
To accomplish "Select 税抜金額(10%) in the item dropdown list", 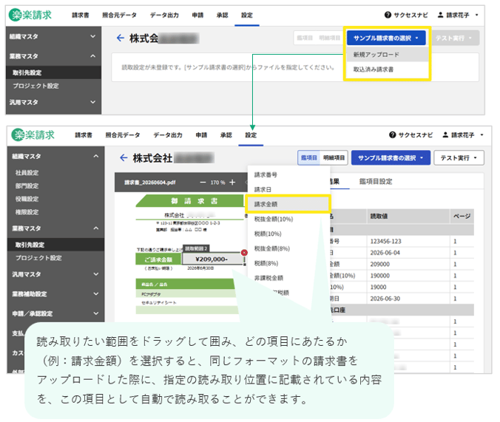I will coord(288,219).
